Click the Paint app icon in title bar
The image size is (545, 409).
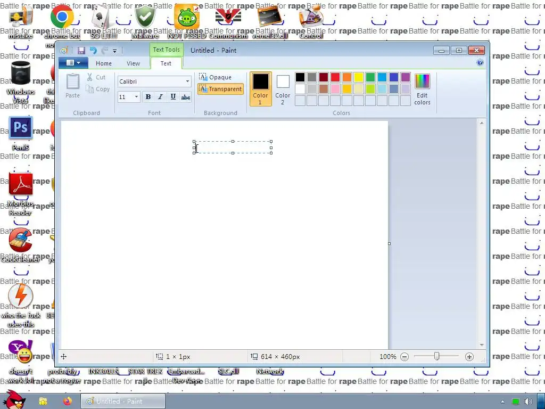click(x=64, y=51)
